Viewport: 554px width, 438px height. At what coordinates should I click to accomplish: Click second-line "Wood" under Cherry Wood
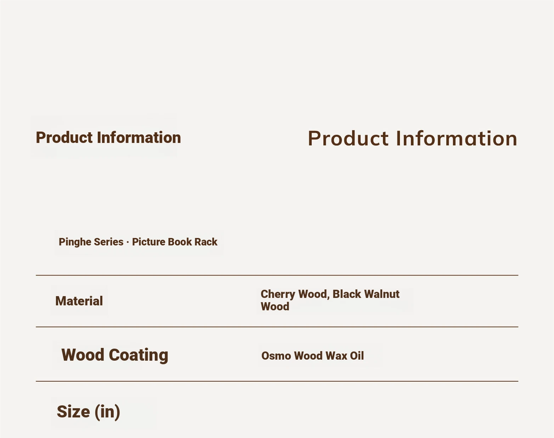tap(275, 306)
